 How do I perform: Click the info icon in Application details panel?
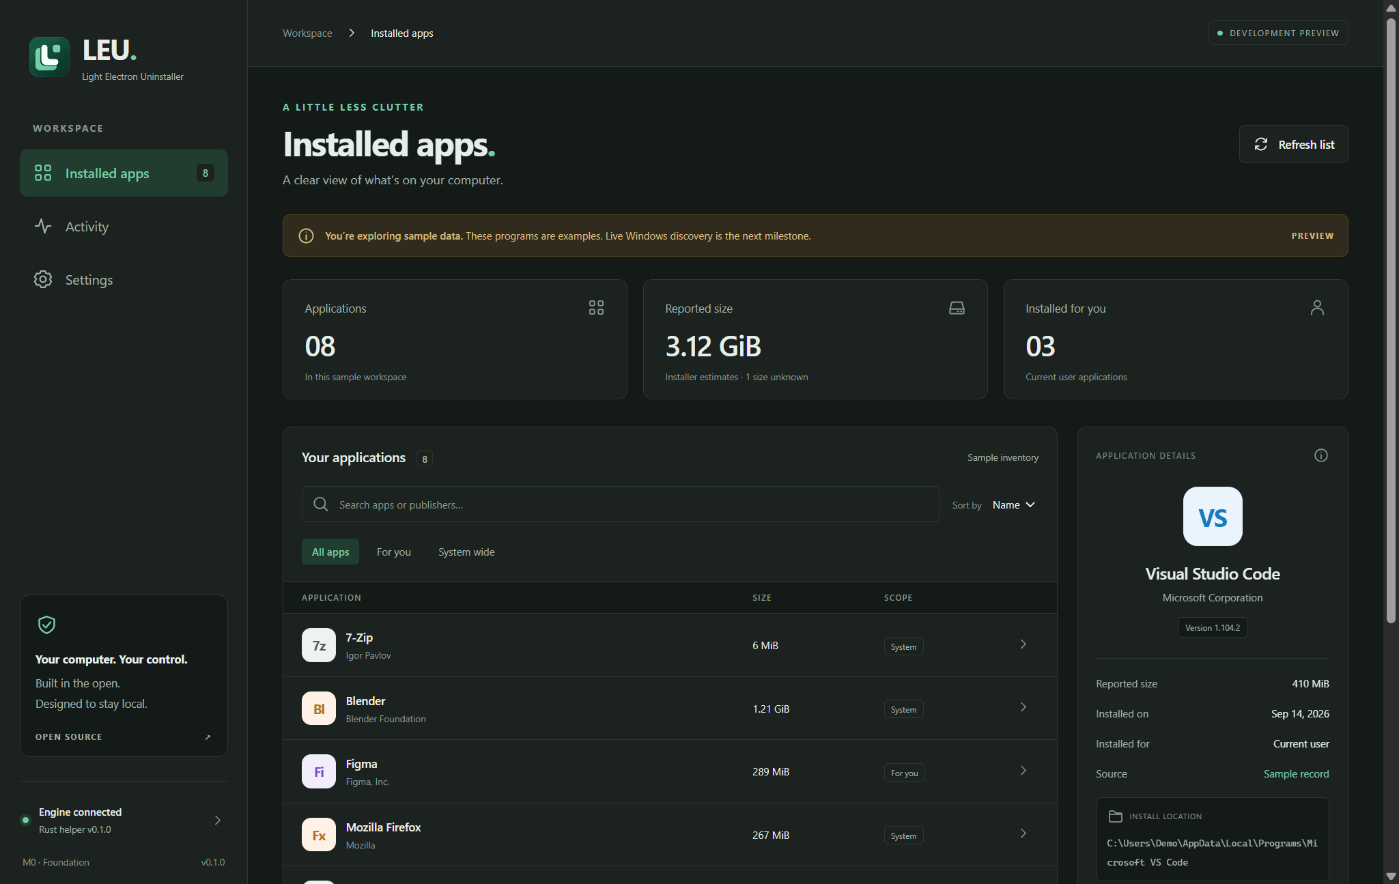pyautogui.click(x=1321, y=455)
